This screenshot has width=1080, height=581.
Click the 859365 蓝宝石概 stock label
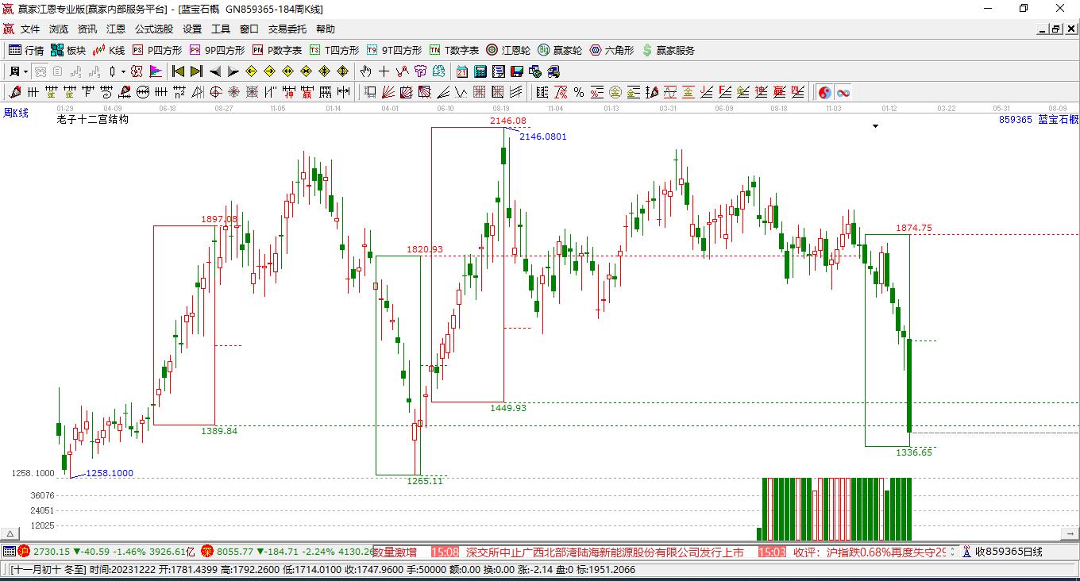pyautogui.click(x=1039, y=119)
